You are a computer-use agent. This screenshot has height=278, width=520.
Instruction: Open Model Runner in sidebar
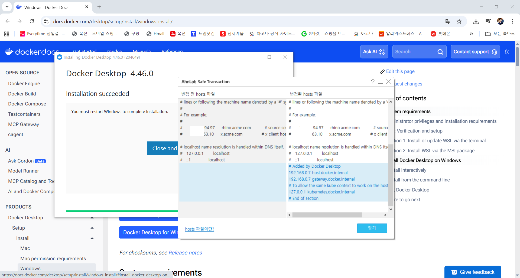tap(24, 171)
